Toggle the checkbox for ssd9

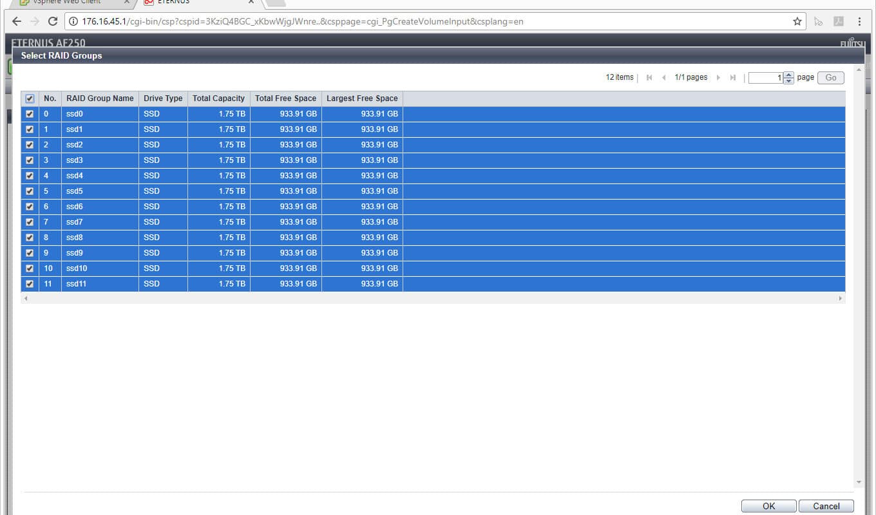coord(30,253)
